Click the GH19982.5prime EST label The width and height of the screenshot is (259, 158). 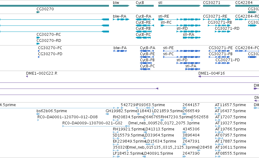click(x=121, y=111)
